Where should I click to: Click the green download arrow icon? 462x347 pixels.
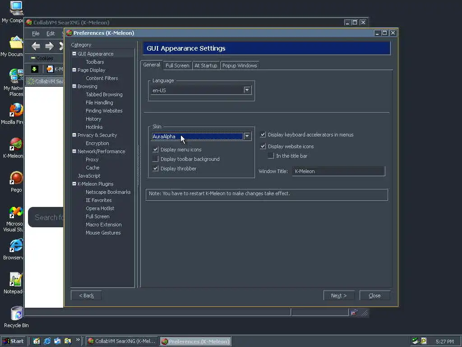click(x=35, y=69)
